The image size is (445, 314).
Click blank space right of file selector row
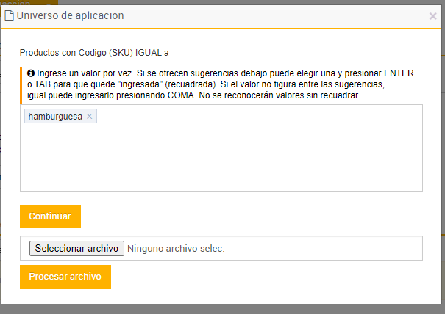tap(331, 249)
